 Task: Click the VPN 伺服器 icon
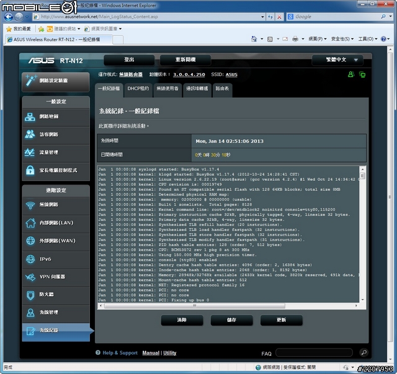(30, 277)
